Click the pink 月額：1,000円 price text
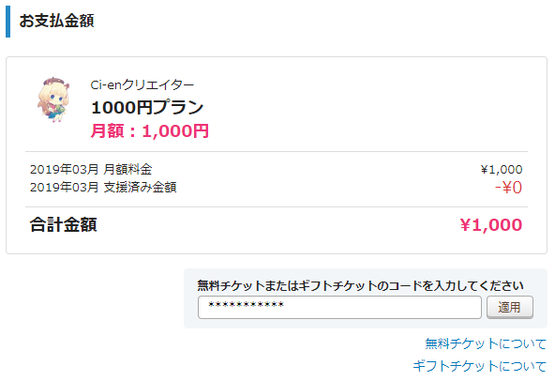The height and width of the screenshot is (381, 555). [x=150, y=130]
